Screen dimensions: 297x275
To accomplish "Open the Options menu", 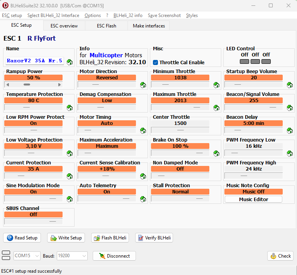I will pos(93,15).
